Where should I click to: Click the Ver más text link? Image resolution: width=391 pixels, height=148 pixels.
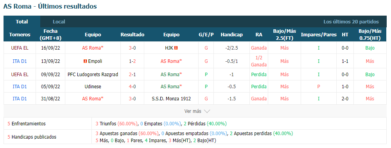(193, 111)
